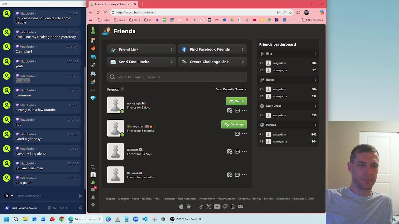Screen dimensions: 399x224
Task: Open Most Recently Online sort dropdown
Action: coord(231,89)
